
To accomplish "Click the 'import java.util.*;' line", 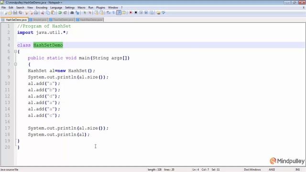I will (43, 32).
